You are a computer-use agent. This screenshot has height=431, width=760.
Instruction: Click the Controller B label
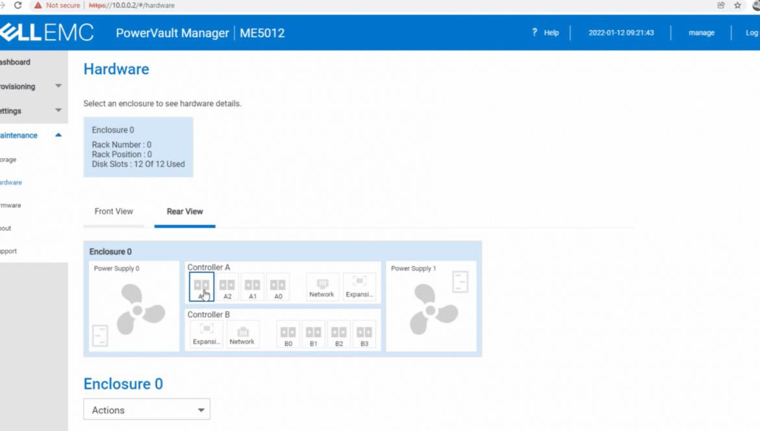(209, 315)
